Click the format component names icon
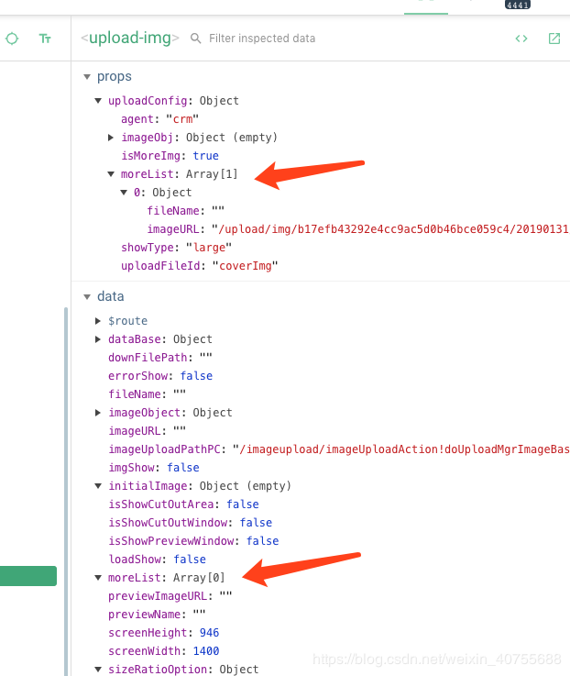 45,39
